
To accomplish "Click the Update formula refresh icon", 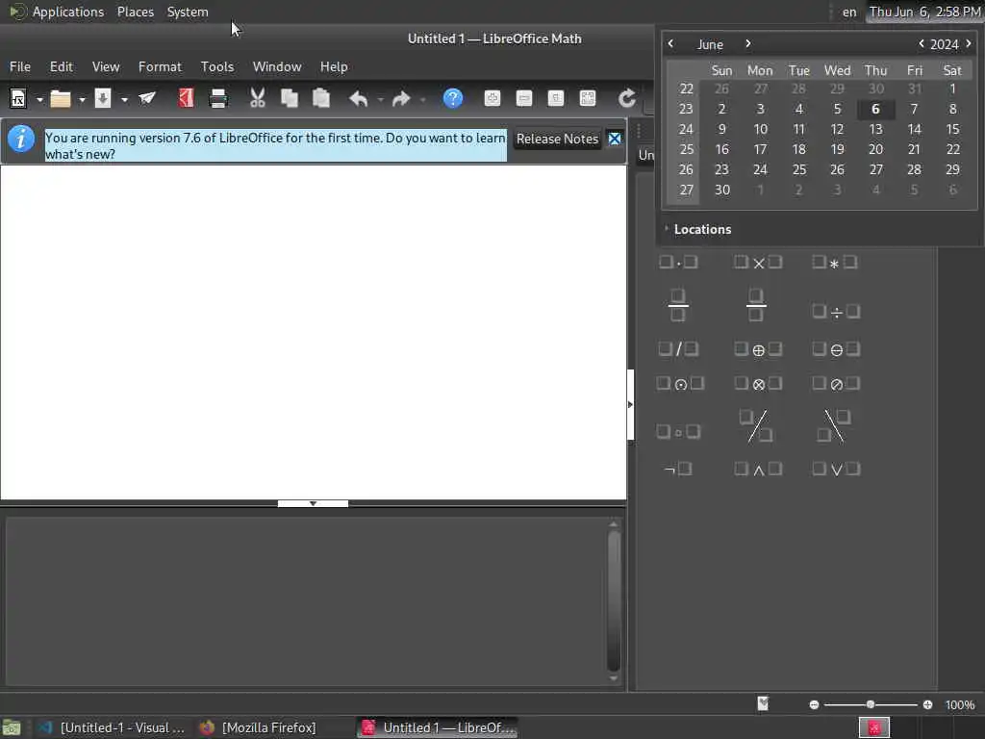I will pos(627,98).
